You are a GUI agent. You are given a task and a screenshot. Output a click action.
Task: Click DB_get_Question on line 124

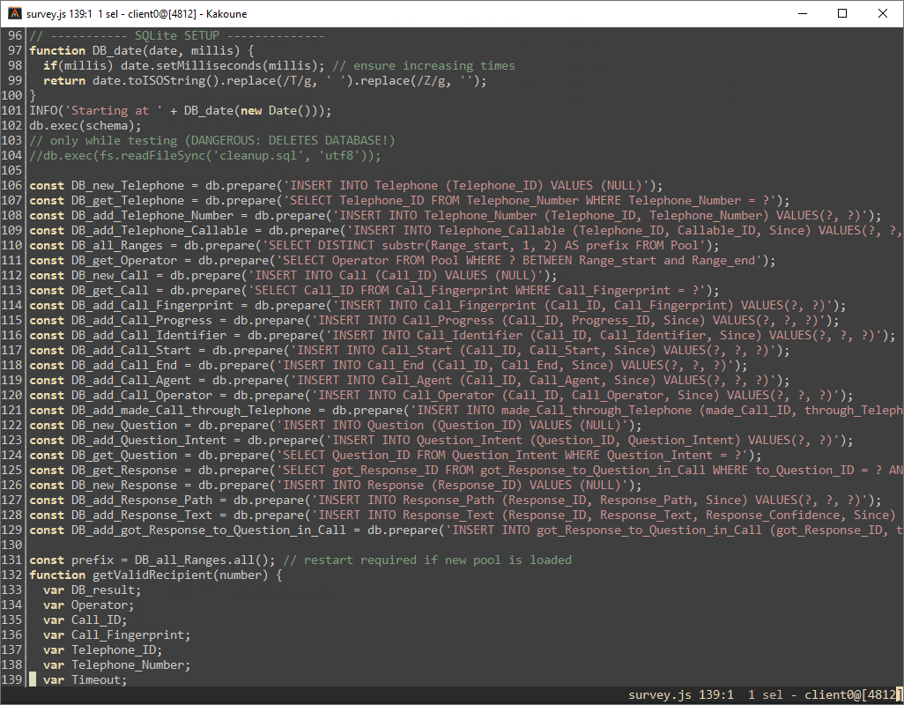pos(124,456)
